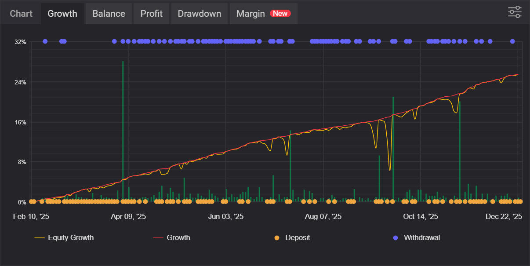Click the tallest green bar near Apr 09
The height and width of the screenshot is (266, 530).
[x=123, y=132]
